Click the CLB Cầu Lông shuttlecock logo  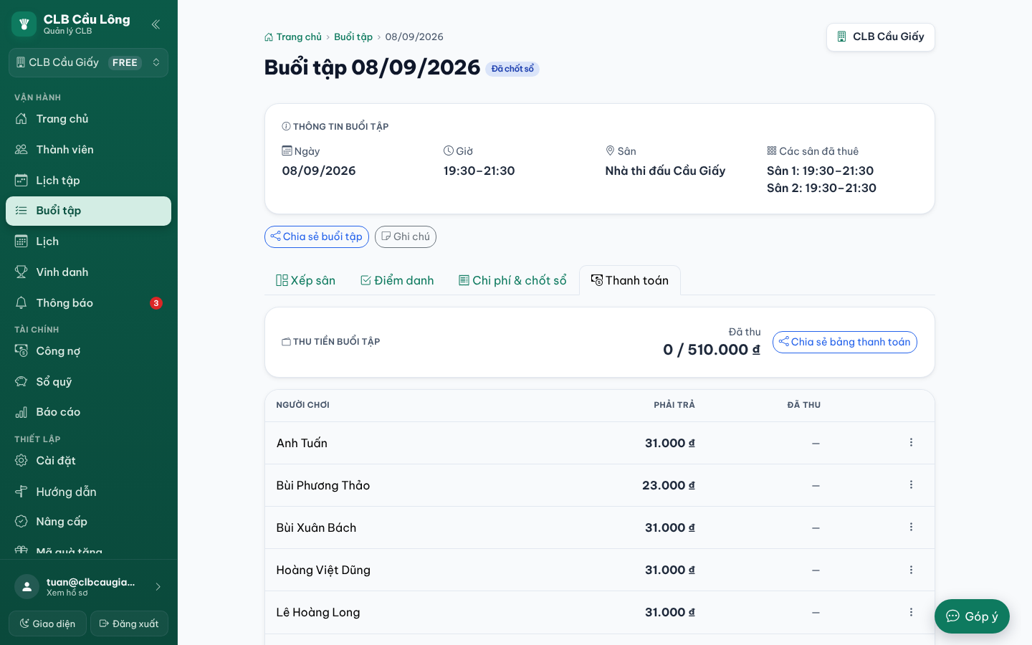pyautogui.click(x=24, y=24)
